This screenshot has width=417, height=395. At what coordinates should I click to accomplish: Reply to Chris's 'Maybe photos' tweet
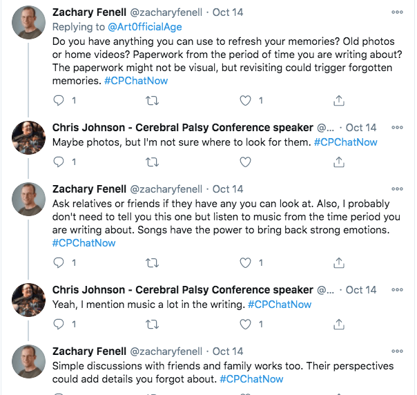(x=59, y=162)
